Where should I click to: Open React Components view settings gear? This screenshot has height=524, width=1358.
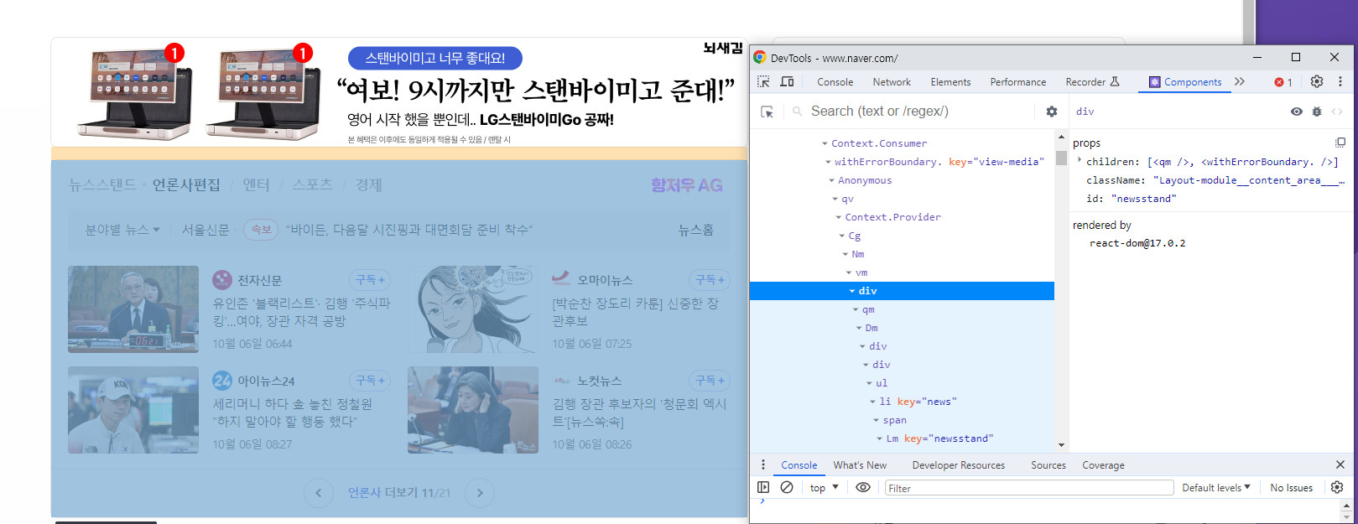point(1052,112)
